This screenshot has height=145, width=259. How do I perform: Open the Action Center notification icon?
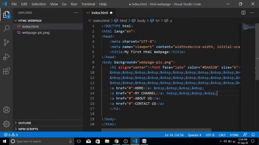(x=253, y=141)
